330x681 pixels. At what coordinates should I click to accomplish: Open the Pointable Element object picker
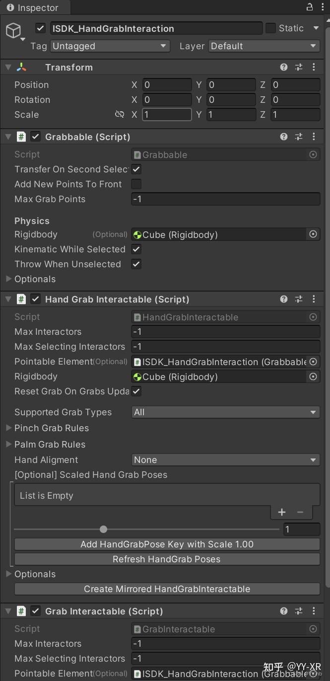(313, 362)
